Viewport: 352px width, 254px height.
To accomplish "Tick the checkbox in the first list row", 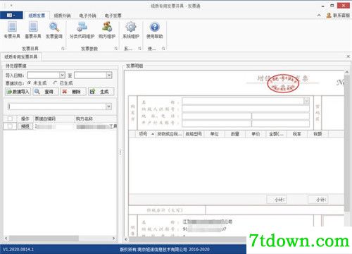I will [x=10, y=126].
